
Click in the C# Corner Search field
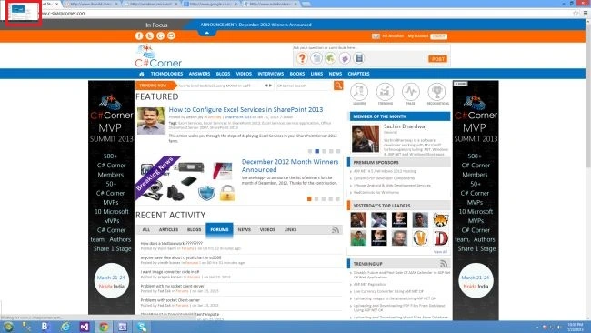[304, 86]
